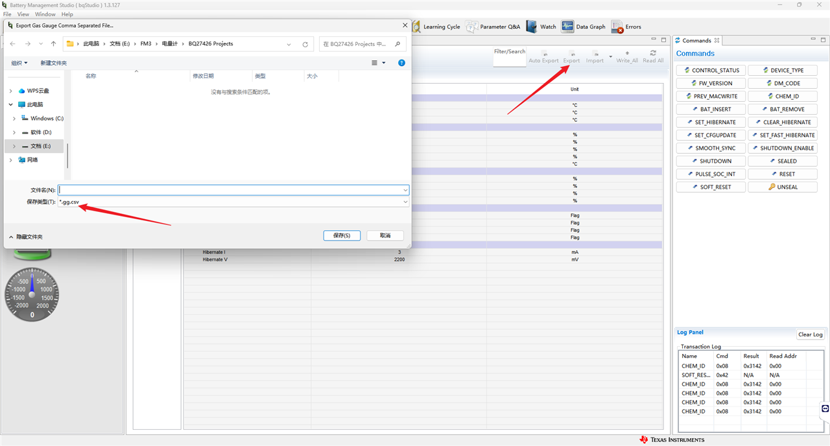Send the SHUTDOWN_ENABLE command
Image resolution: width=830 pixels, height=446 pixels.
tap(783, 148)
